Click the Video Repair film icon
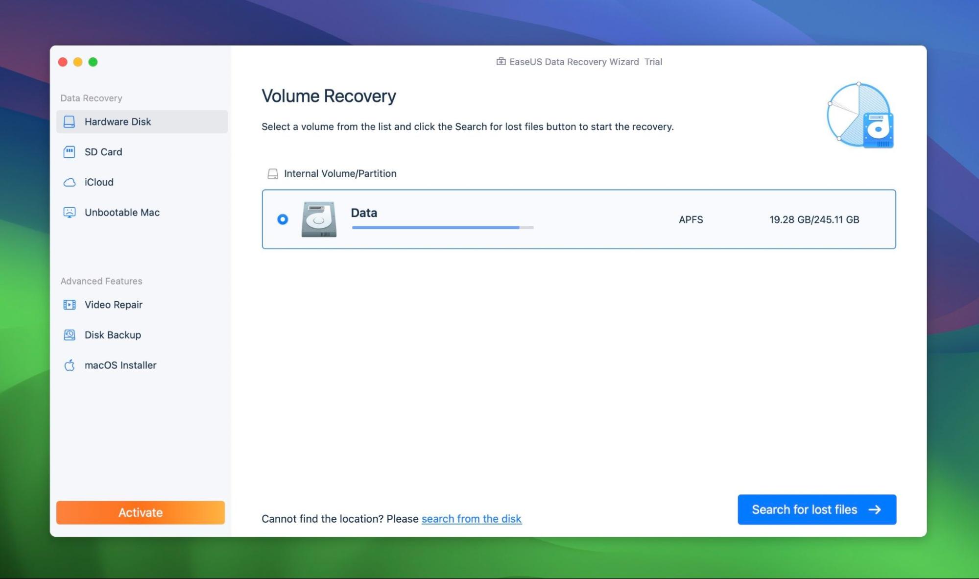The image size is (979, 579). click(x=70, y=305)
